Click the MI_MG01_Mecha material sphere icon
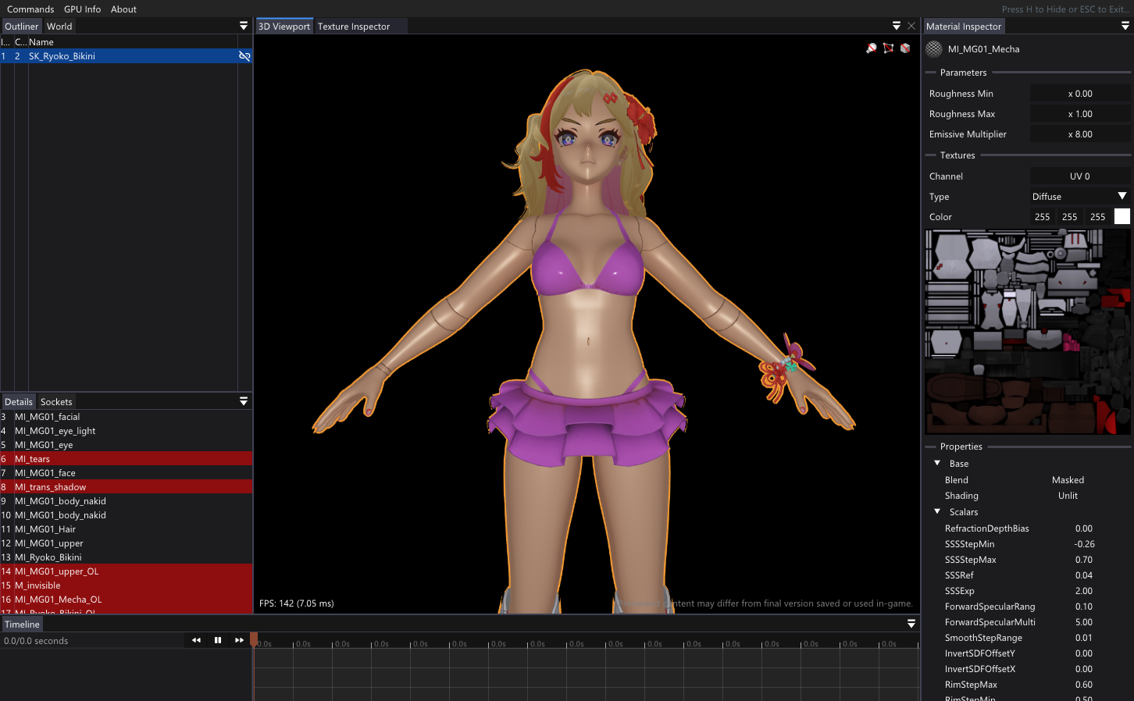The width and height of the screenshot is (1134, 701). pos(934,49)
